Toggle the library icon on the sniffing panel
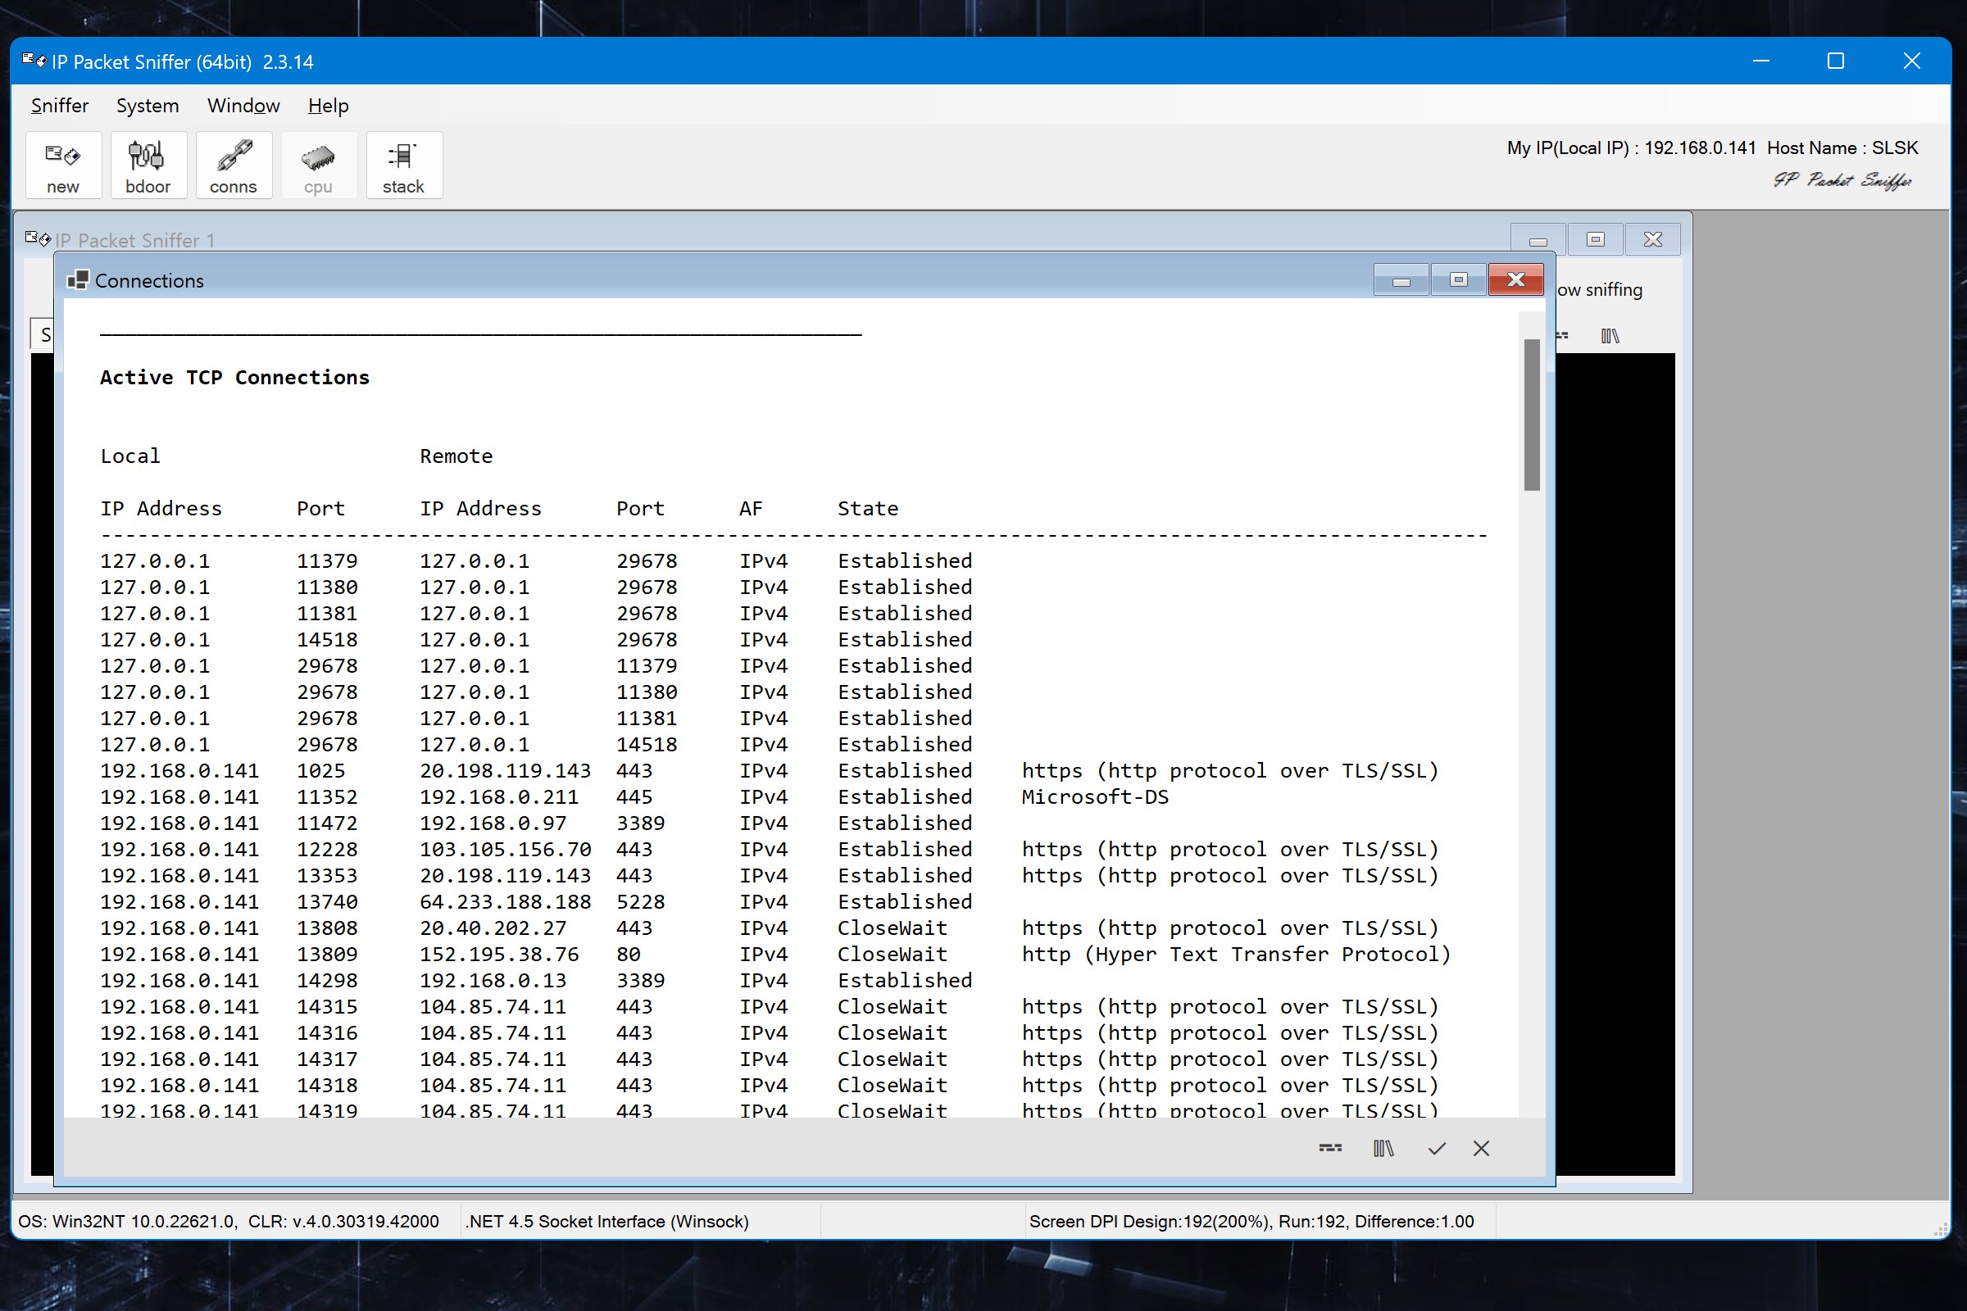This screenshot has width=1967, height=1311. click(1610, 334)
